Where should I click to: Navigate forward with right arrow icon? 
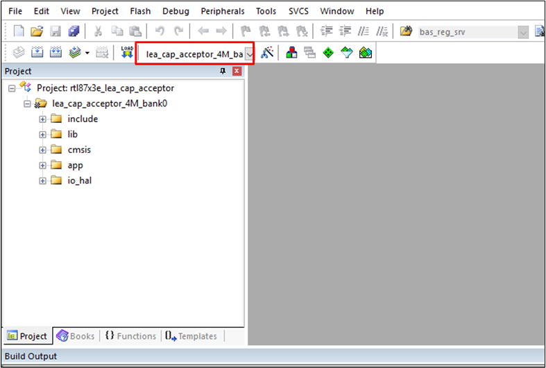(x=221, y=31)
